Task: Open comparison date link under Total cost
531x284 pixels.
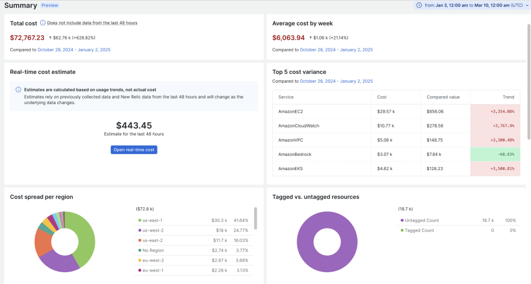Action: (74, 50)
